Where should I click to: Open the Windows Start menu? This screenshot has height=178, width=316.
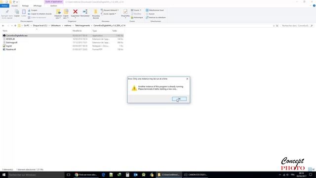pos(4,175)
